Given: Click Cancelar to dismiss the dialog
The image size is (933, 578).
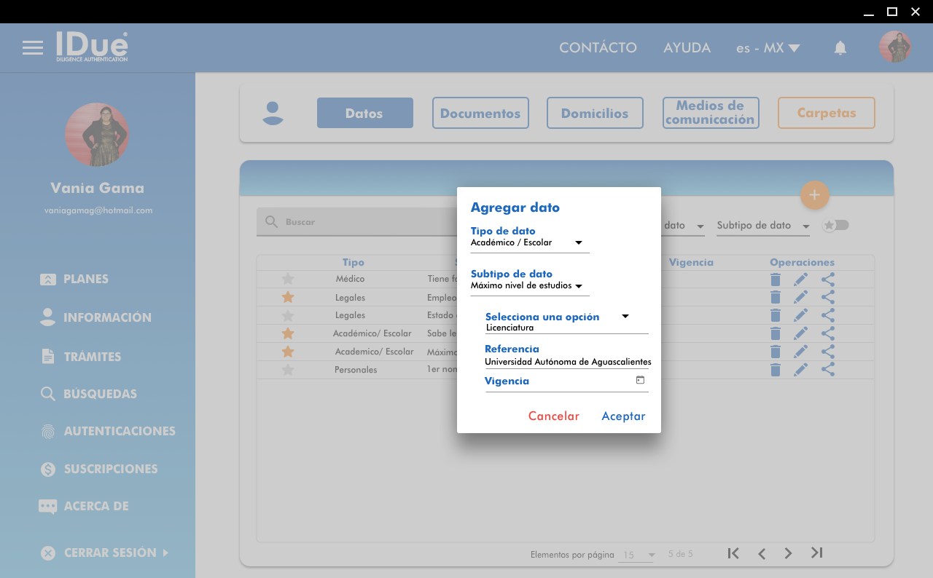Looking at the screenshot, I should 553,416.
